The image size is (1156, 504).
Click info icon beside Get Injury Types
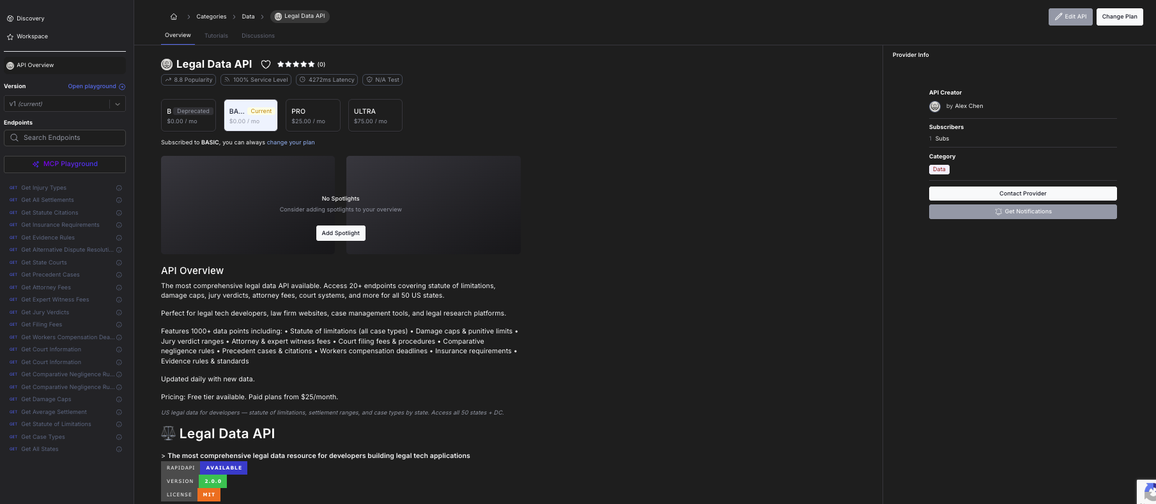pyautogui.click(x=119, y=188)
